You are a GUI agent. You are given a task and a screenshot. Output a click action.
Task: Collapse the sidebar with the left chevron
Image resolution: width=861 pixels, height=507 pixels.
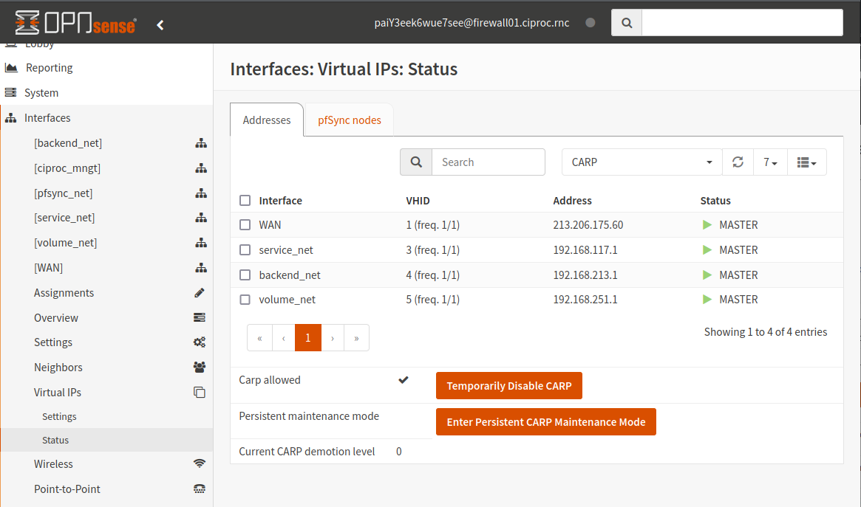tap(160, 23)
